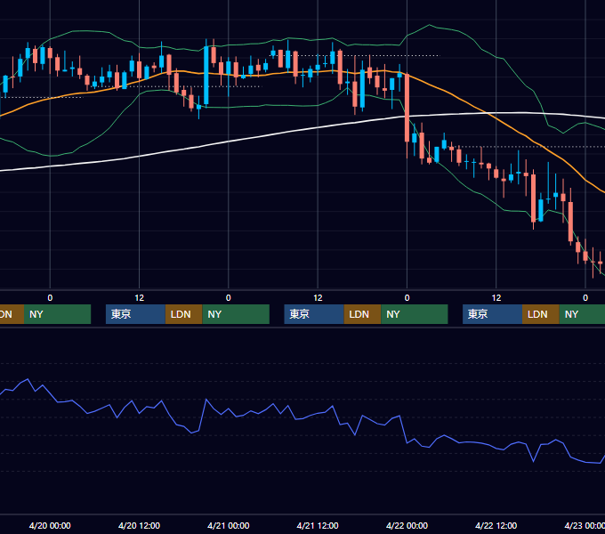Click the tall blue candle just before 4/21 00:00
This screenshot has height=534, width=605.
[x=206, y=76]
